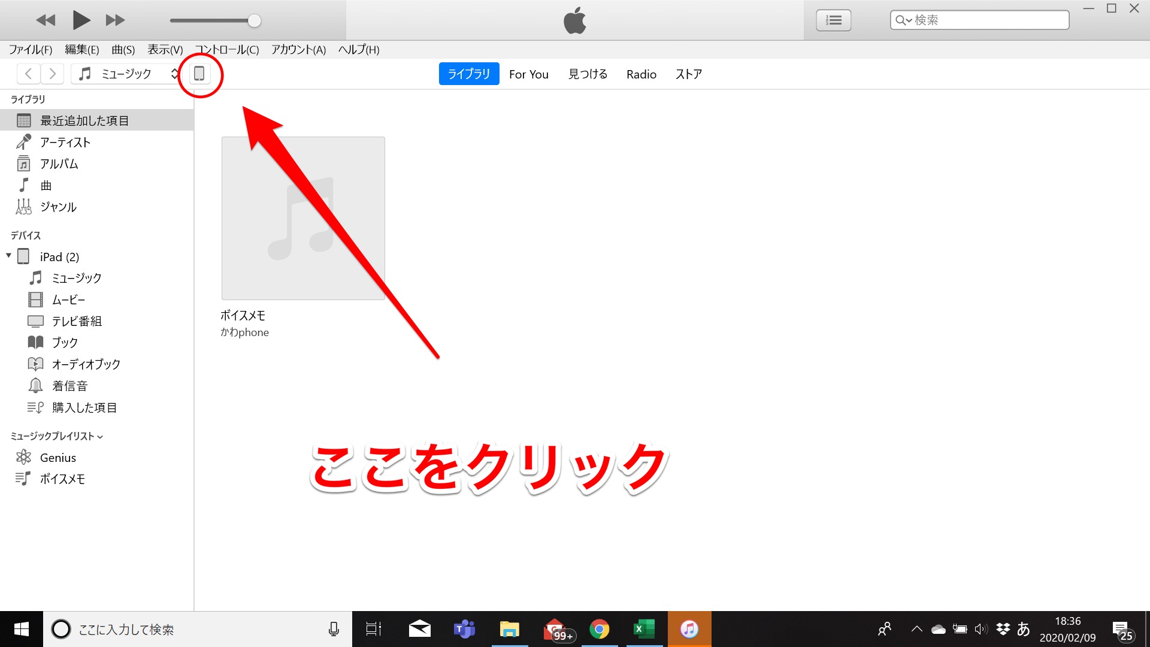The height and width of the screenshot is (647, 1150).
Task: Click the iTunes icon on the taskbar
Action: [x=689, y=629]
